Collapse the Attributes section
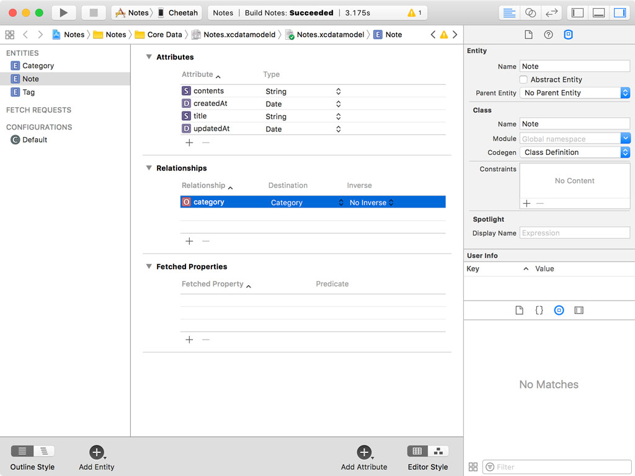The width and height of the screenshot is (635, 476). [149, 57]
